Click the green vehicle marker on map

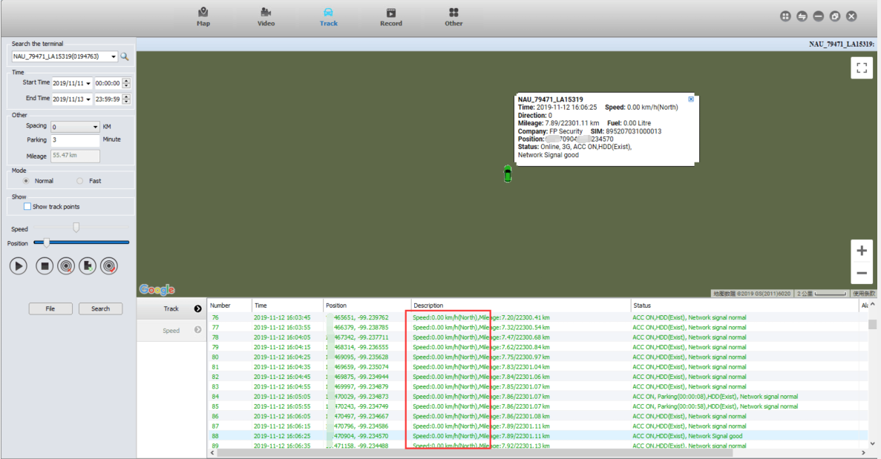(x=508, y=174)
